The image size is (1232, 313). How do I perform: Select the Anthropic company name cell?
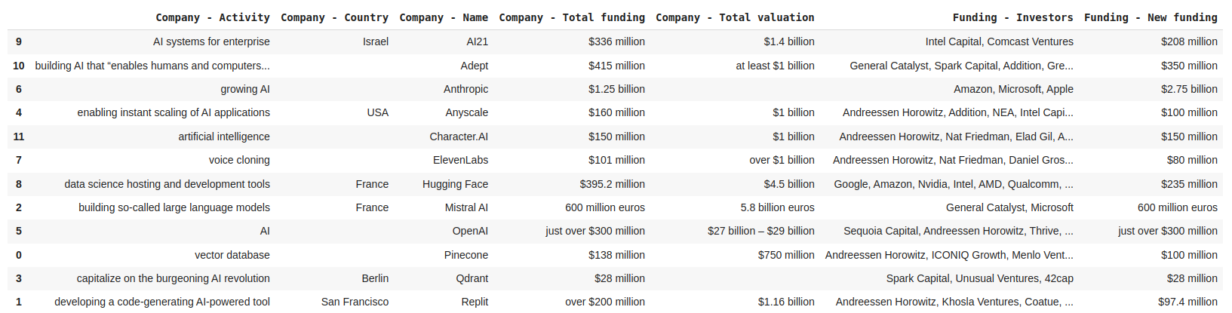[x=465, y=89]
